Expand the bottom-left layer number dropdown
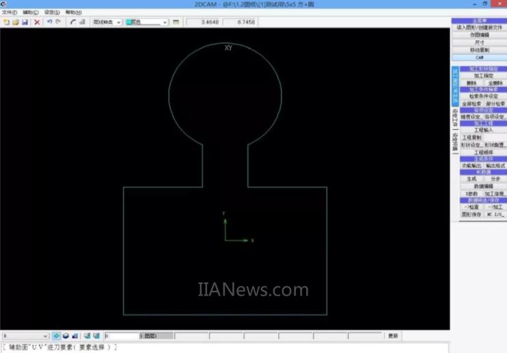The image size is (507, 353). [x=45, y=336]
